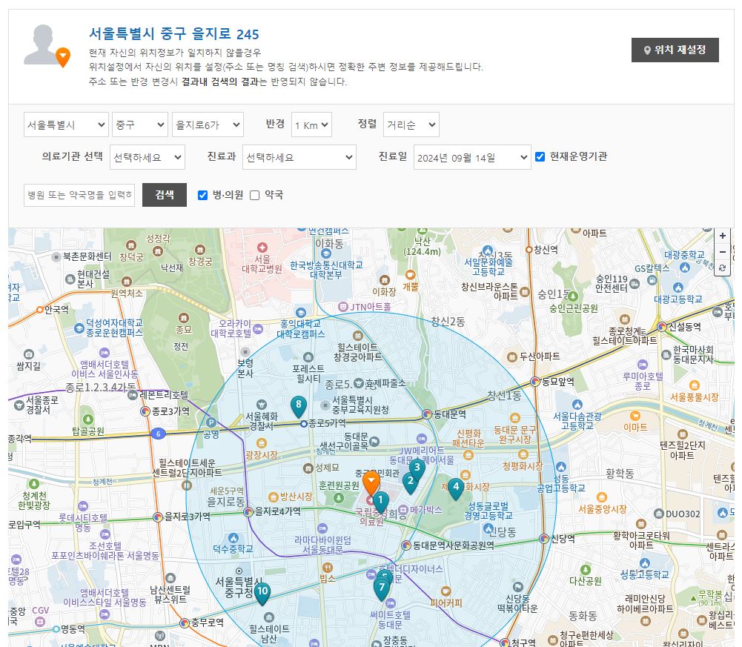Click the 이마트 store icon on map
The image size is (742, 647).
pyautogui.click(x=635, y=416)
